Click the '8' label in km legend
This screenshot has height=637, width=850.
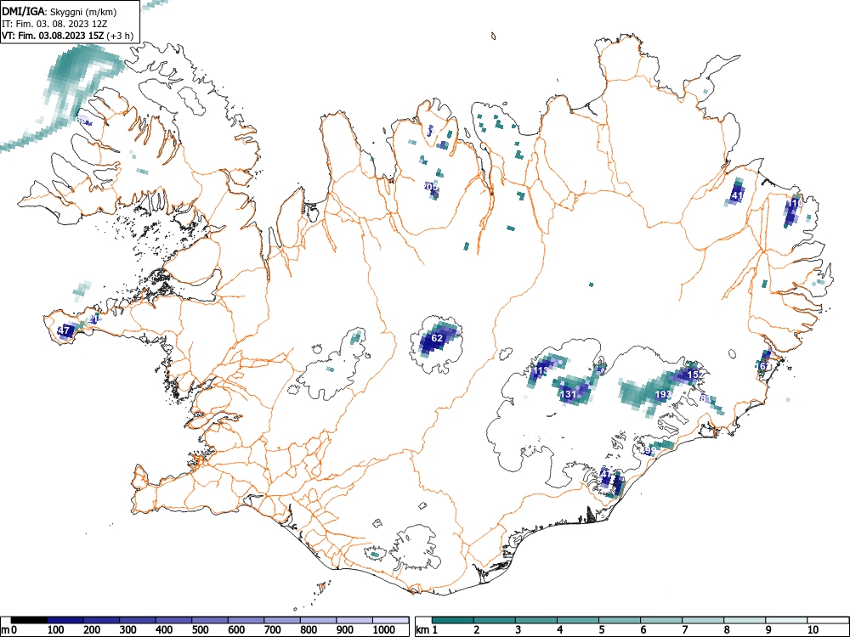[x=727, y=630]
